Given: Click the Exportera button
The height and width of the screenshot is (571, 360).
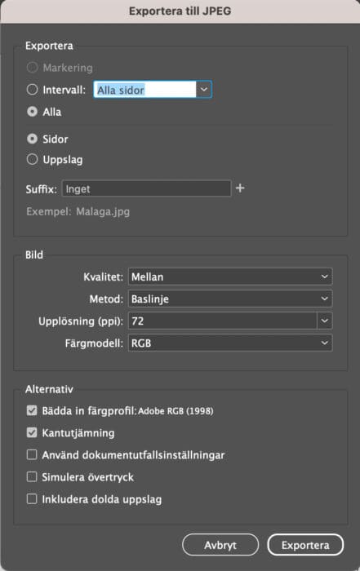Looking at the screenshot, I should 305,545.
